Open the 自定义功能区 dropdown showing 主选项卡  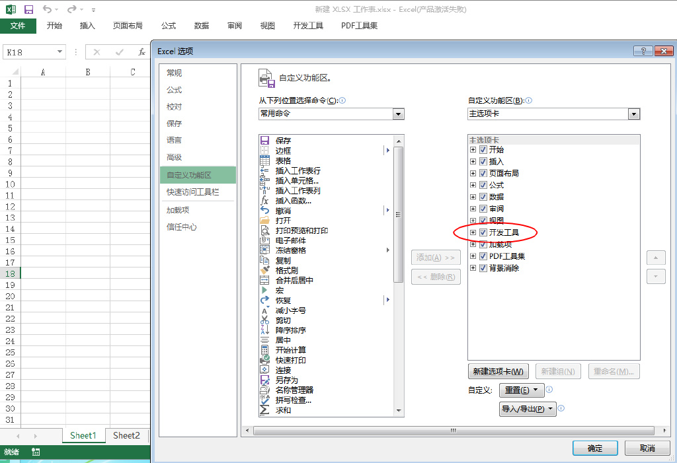coord(633,114)
